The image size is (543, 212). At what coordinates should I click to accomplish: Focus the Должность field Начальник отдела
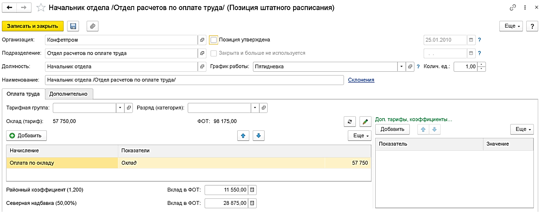pos(121,67)
